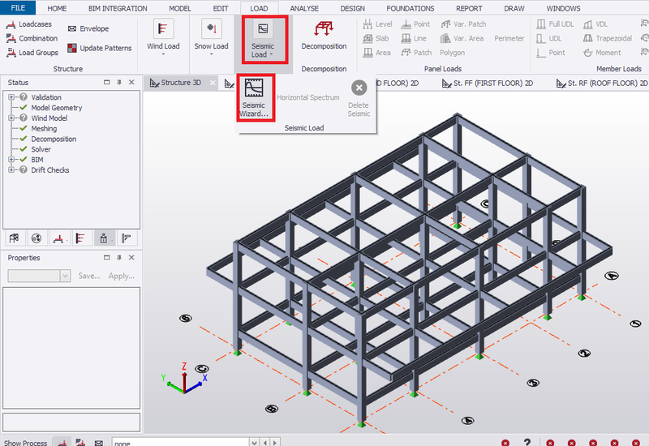Screen dimensions: 649x446
Task: Expand the Wind Model tree node
Action: click(12, 118)
